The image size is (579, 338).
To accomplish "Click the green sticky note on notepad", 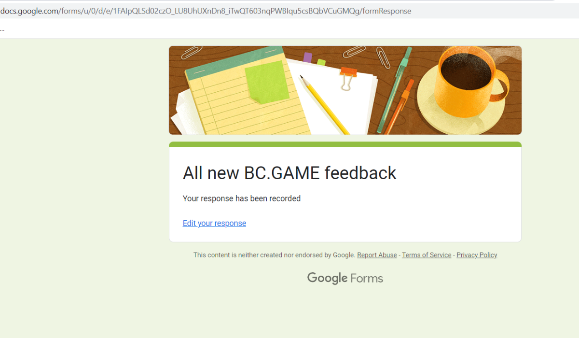I will pyautogui.click(x=266, y=81).
